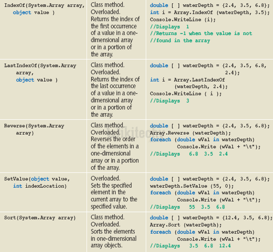Click the code 'Array.Reverse (waterDepth);'
Viewport: 273px width, 252px height.
point(191,133)
